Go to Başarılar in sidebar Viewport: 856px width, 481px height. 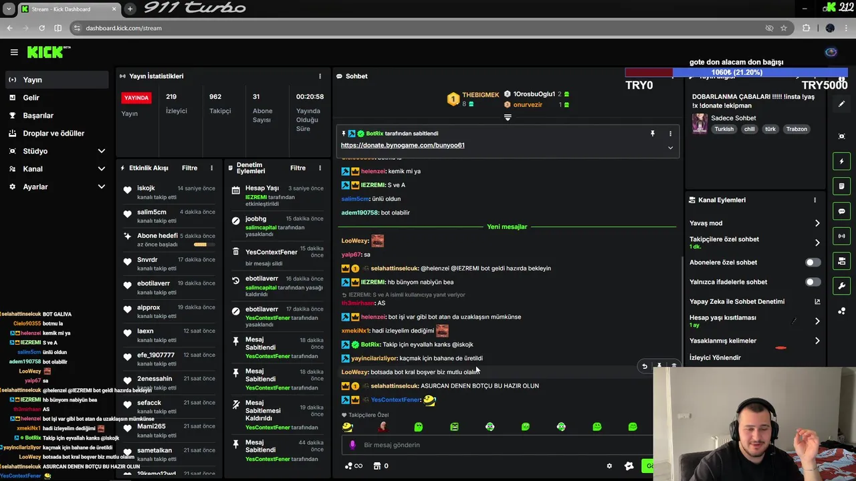pyautogui.click(x=56, y=116)
